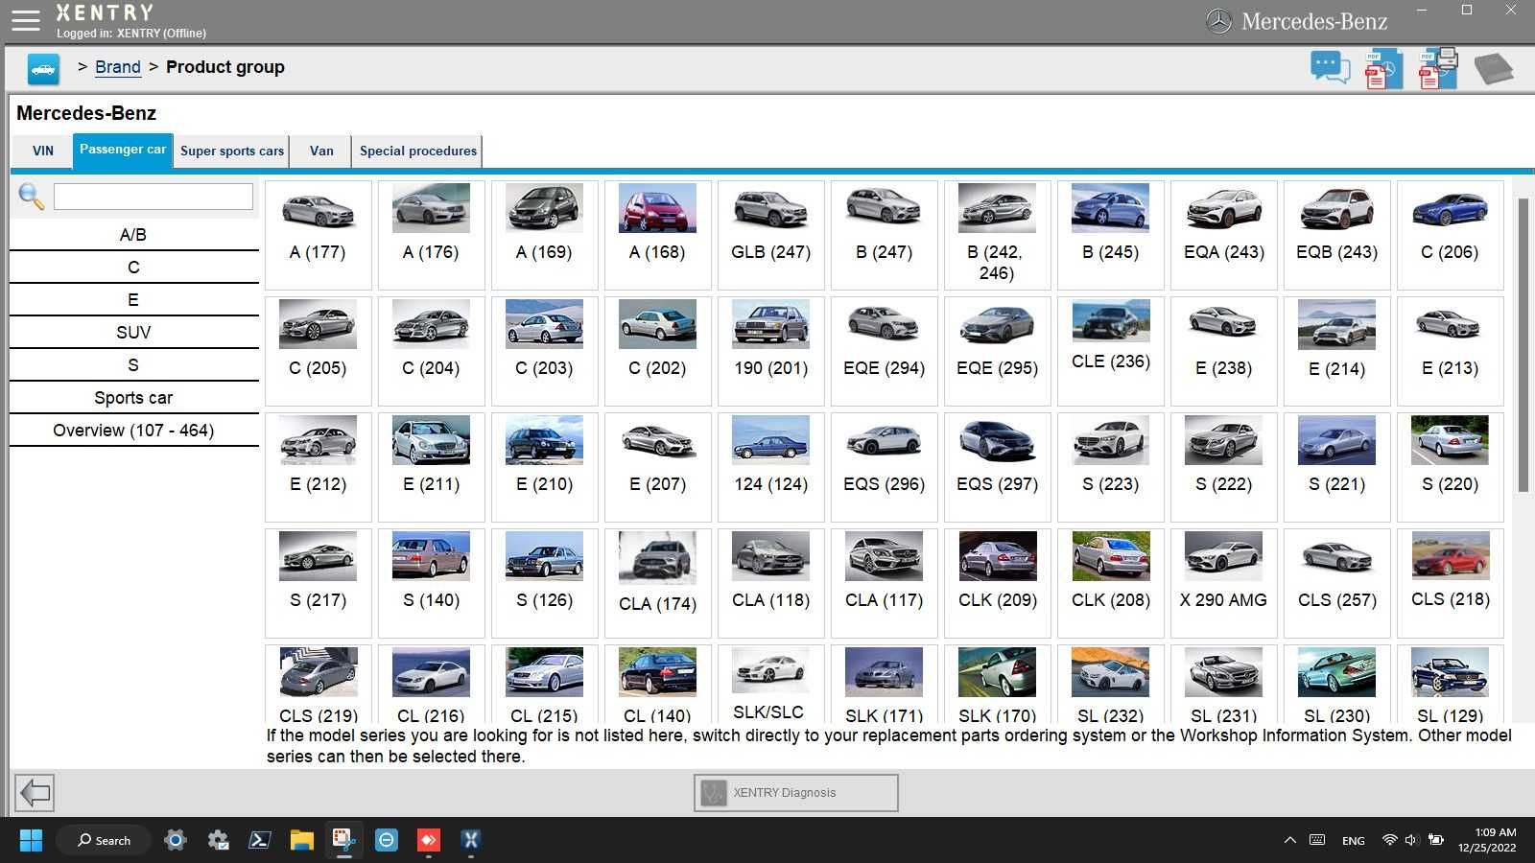This screenshot has width=1535, height=863.
Task: Select the X 290 AMG model
Action: coord(1223,583)
